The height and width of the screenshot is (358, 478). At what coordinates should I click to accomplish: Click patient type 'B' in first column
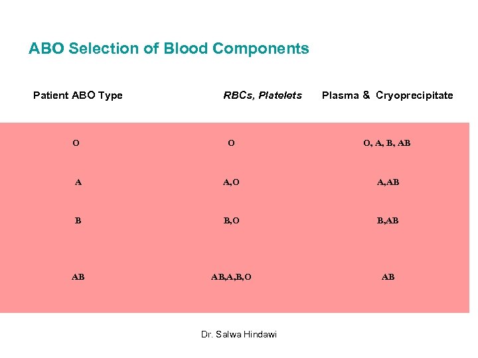tap(78, 220)
